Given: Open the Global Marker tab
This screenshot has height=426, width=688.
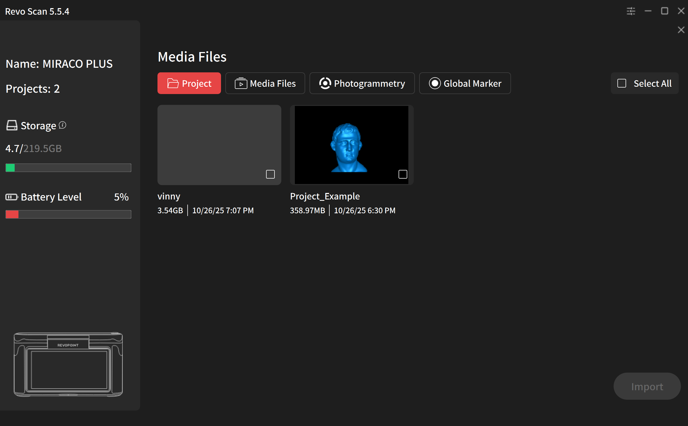Looking at the screenshot, I should click(465, 83).
